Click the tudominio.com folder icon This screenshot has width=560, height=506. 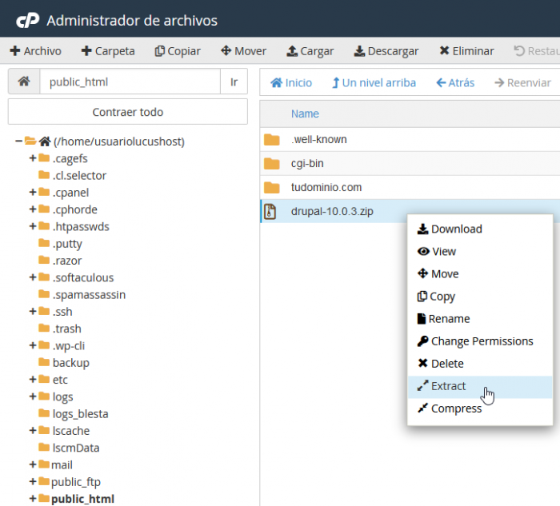point(272,188)
